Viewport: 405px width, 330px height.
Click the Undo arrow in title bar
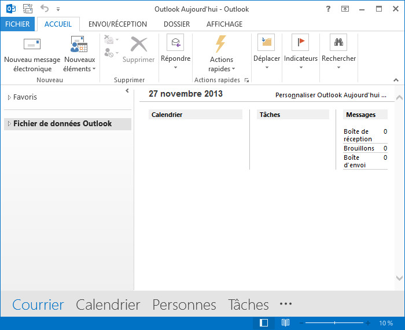click(45, 9)
